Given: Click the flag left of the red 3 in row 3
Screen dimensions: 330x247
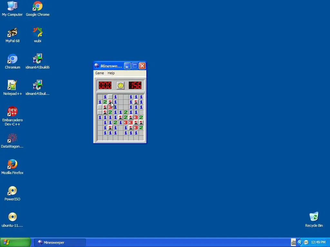Looking at the screenshot, I should pos(105,107).
